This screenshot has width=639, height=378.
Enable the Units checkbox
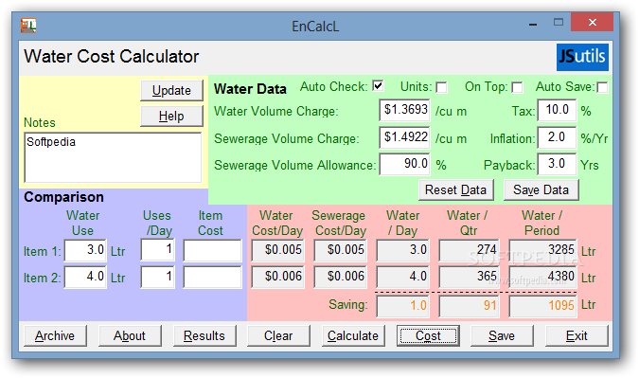point(441,87)
